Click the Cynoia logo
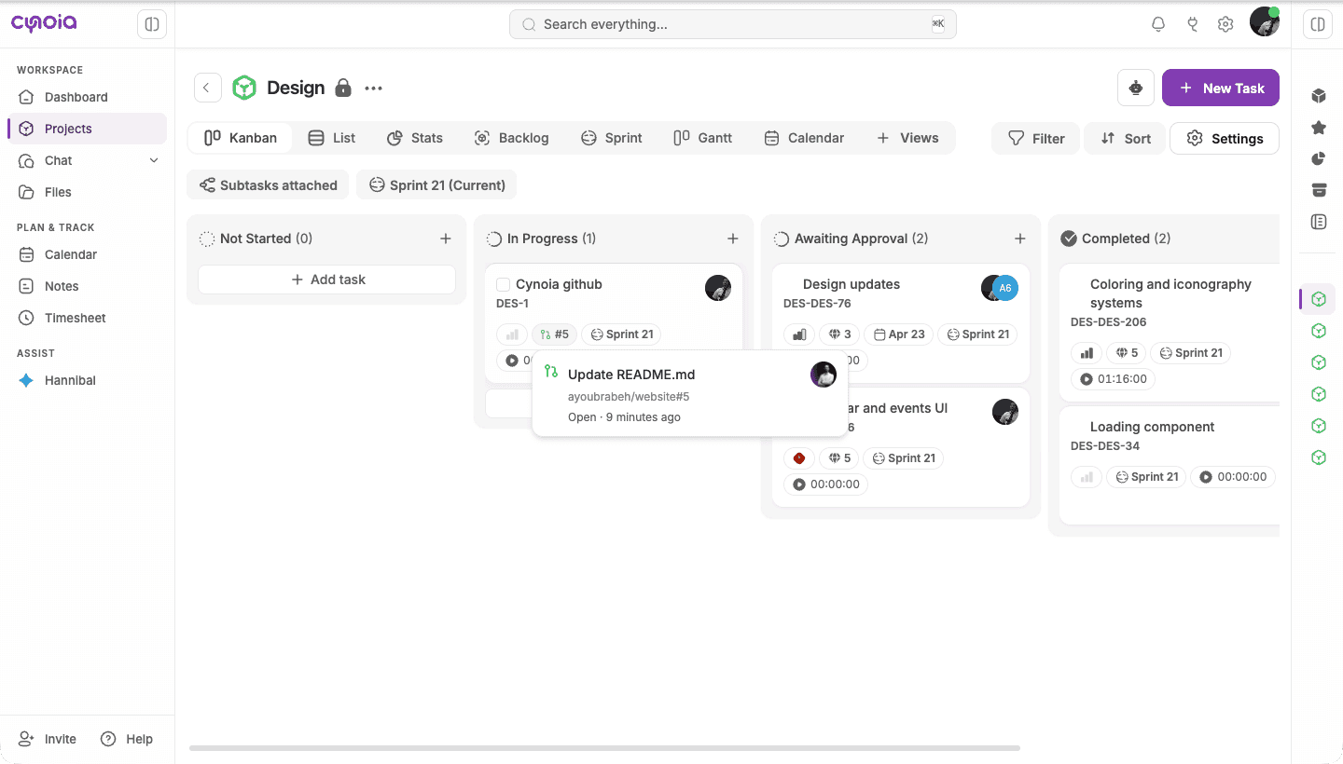The width and height of the screenshot is (1343, 764). tap(43, 23)
